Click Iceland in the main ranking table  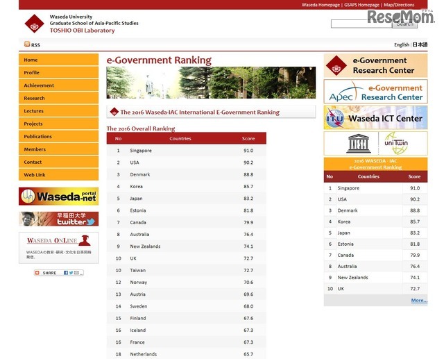click(x=138, y=330)
